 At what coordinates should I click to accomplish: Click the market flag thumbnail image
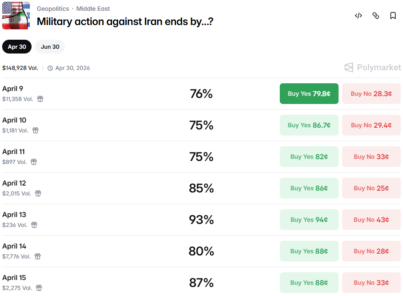click(16, 16)
